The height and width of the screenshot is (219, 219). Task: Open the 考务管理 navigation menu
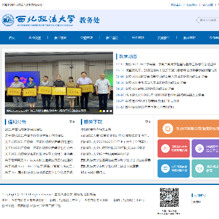[x=138, y=38]
